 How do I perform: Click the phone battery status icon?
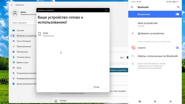174,2
